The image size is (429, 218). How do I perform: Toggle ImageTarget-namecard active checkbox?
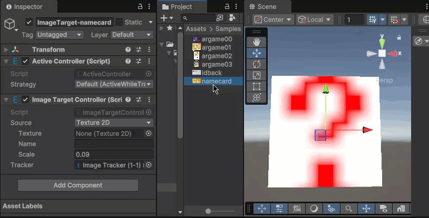(29, 22)
